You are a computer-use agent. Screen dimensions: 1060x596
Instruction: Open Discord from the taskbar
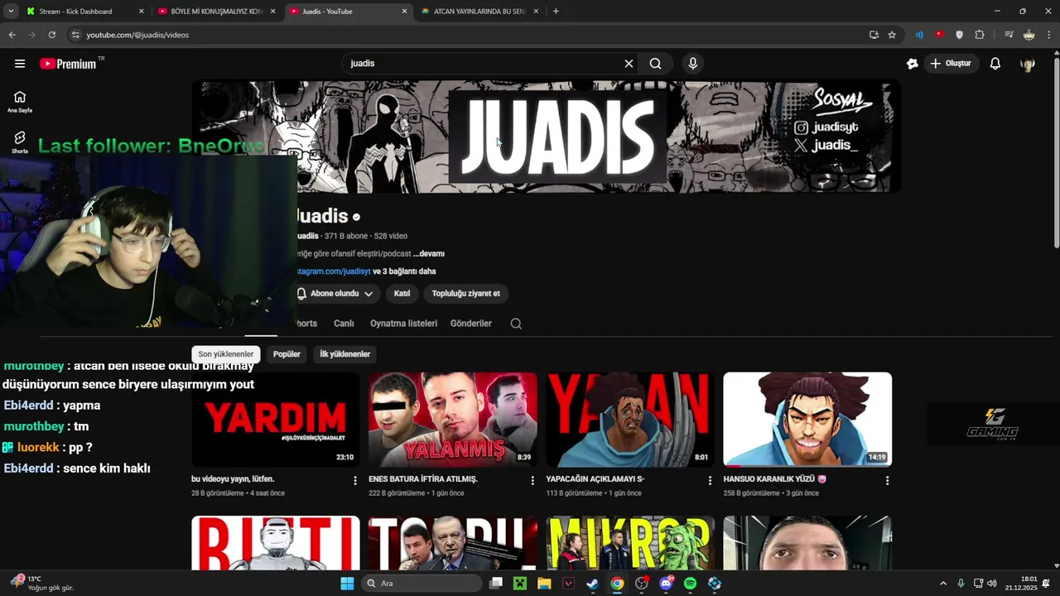pyautogui.click(x=666, y=584)
